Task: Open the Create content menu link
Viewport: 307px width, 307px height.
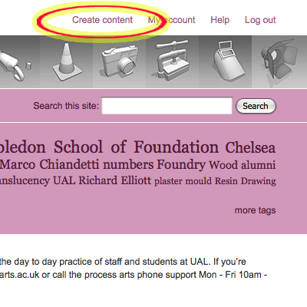Action: (x=102, y=20)
